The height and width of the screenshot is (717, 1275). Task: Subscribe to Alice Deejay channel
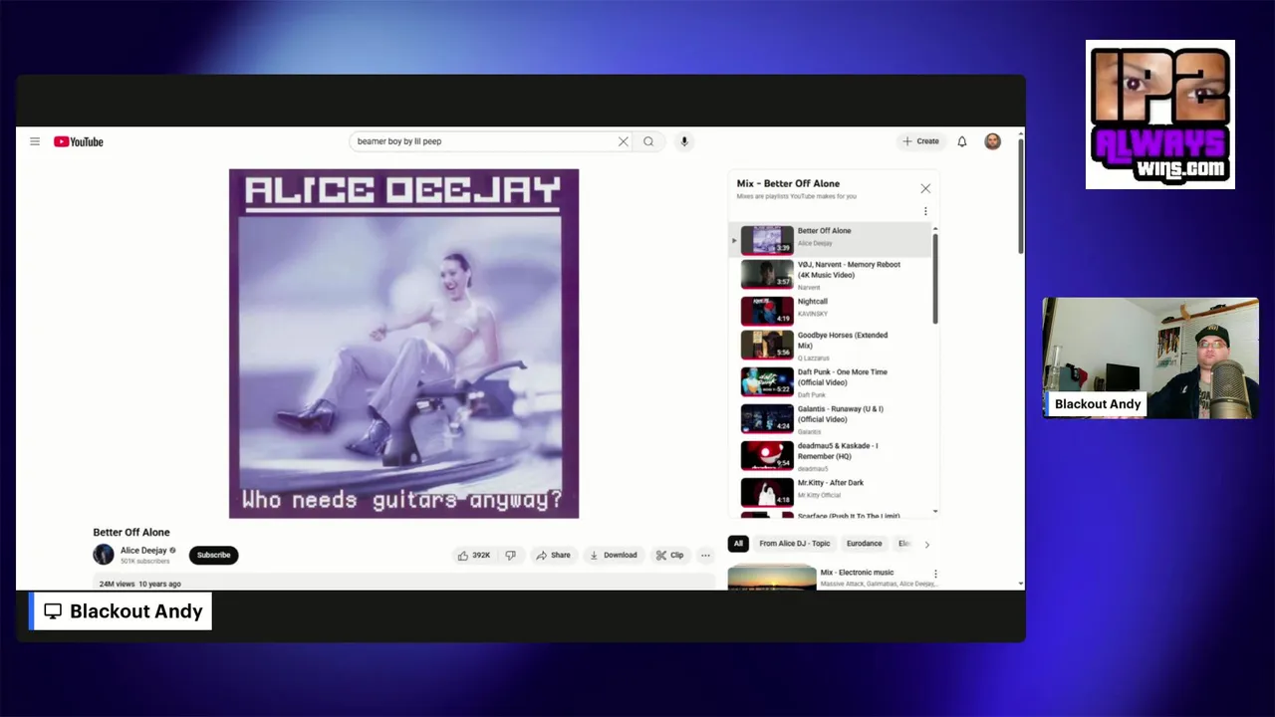[x=213, y=555]
